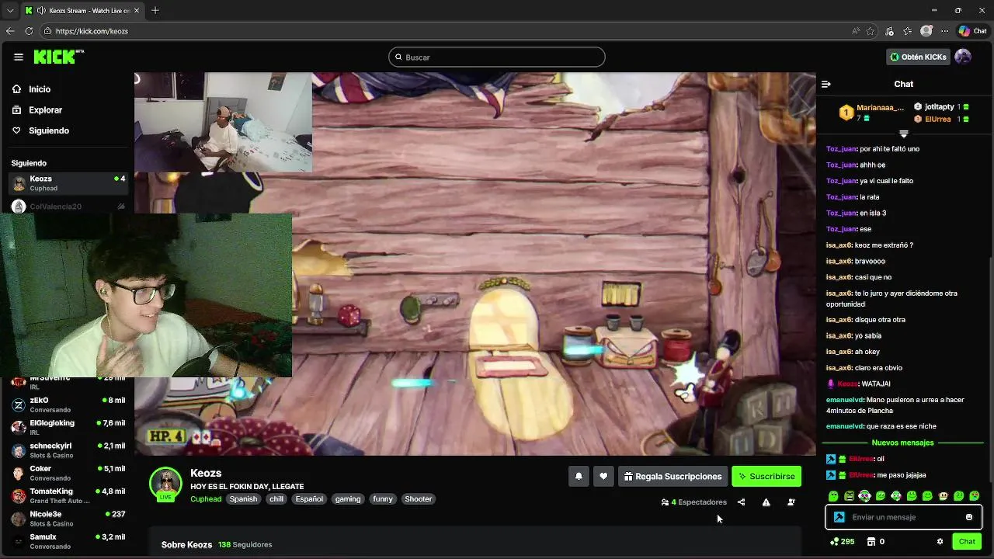This screenshot has width=994, height=559.
Task: Open the chat identity badge icon
Action: coord(839,517)
